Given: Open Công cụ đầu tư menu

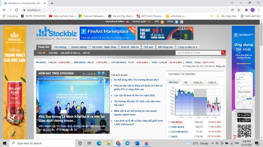Looking at the screenshot, I should 188,47.
